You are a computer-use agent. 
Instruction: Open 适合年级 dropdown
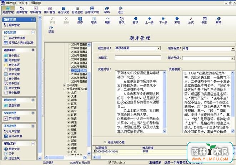click(233, 58)
